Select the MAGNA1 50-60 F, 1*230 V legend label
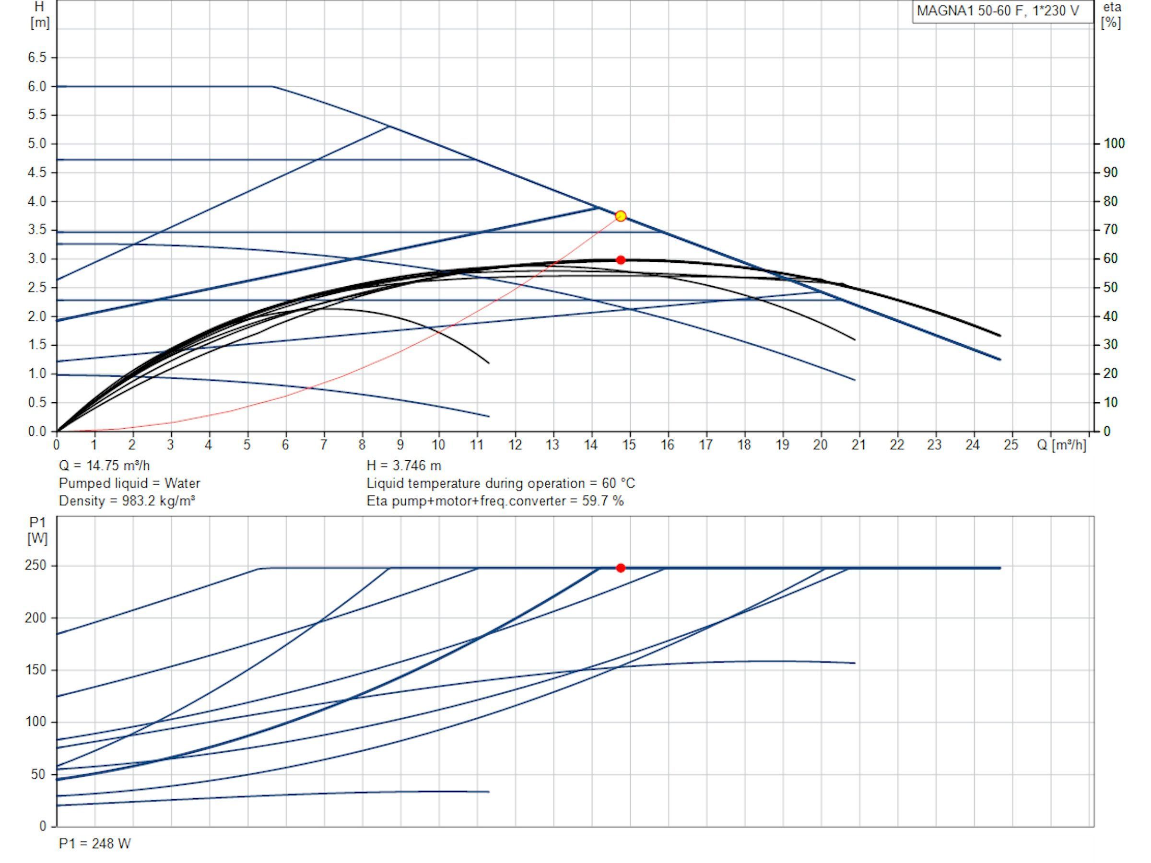 coord(998,11)
